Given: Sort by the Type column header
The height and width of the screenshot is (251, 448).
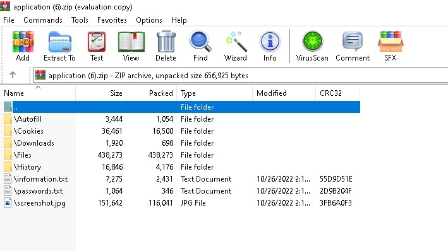Looking at the screenshot, I should coord(215,93).
